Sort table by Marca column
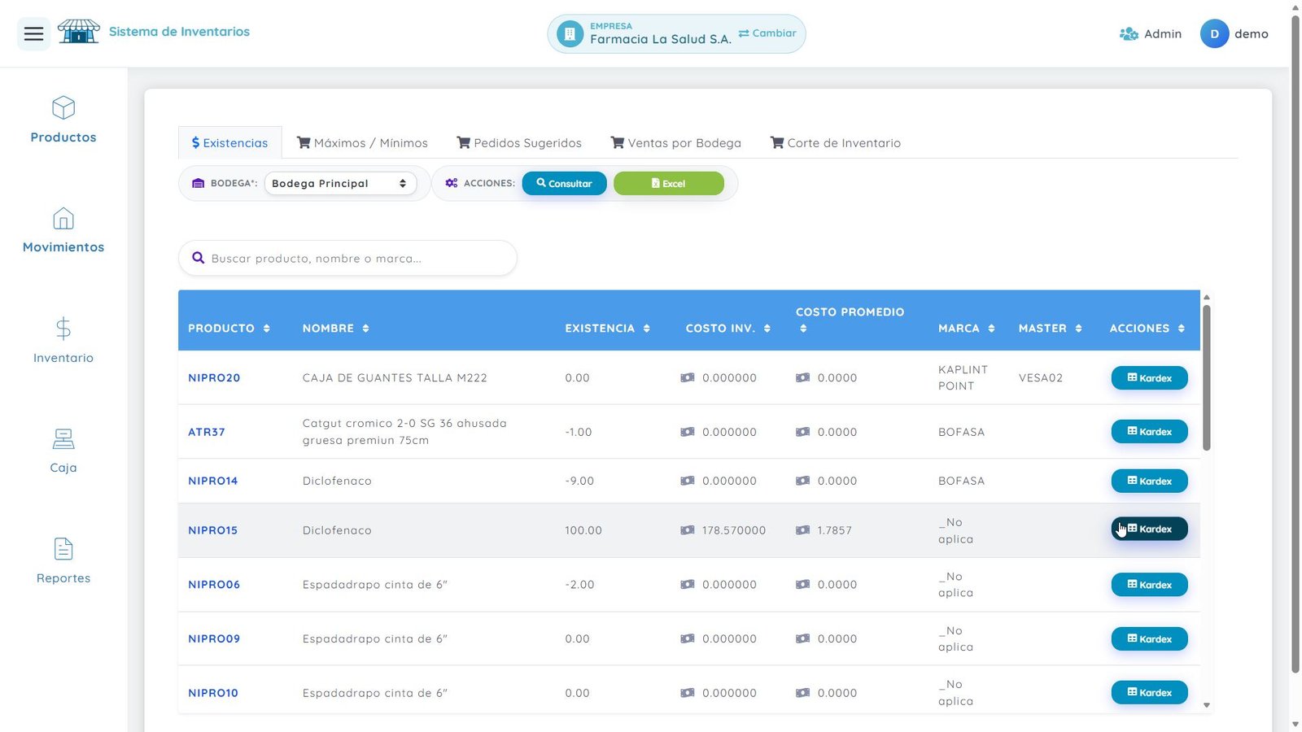This screenshot has height=732, width=1302. click(991, 329)
